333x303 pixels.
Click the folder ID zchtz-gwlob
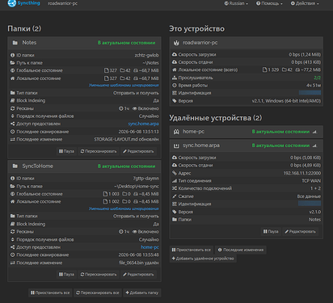(x=147, y=55)
